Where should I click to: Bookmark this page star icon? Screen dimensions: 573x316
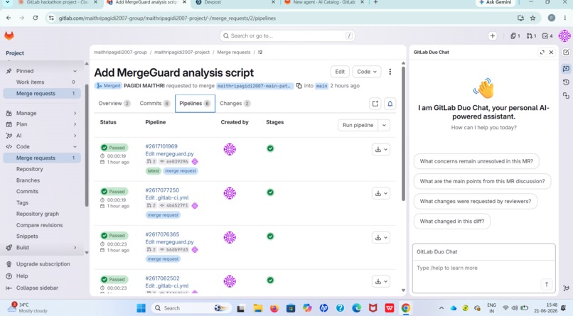tap(532, 18)
